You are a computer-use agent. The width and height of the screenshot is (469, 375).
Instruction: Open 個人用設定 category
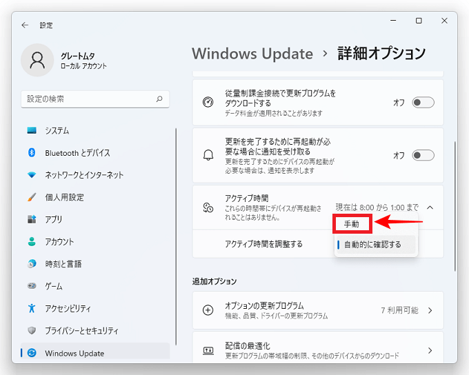pyautogui.click(x=95, y=197)
